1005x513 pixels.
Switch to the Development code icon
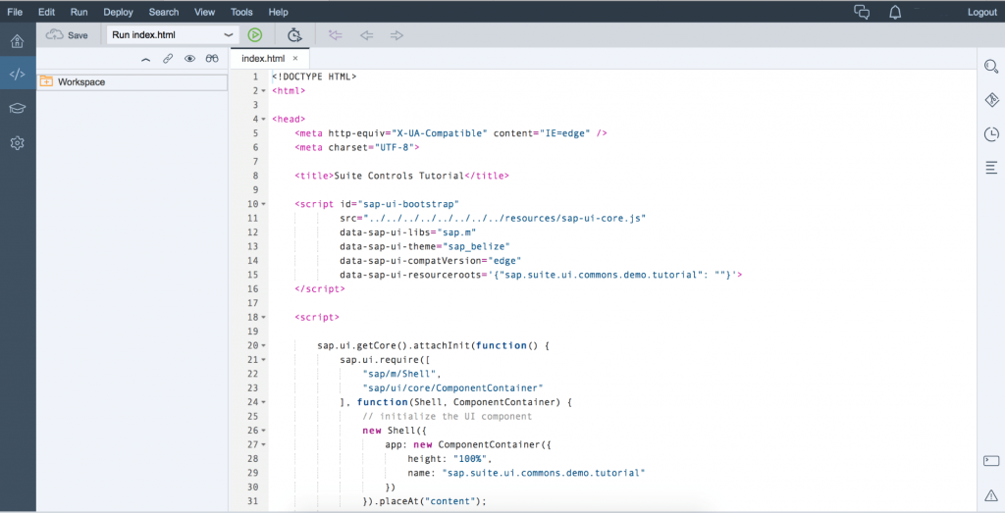18,75
